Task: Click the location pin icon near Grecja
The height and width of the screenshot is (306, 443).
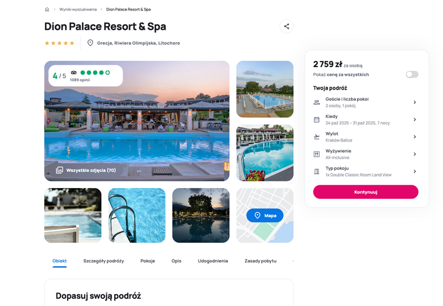Action: tap(90, 43)
